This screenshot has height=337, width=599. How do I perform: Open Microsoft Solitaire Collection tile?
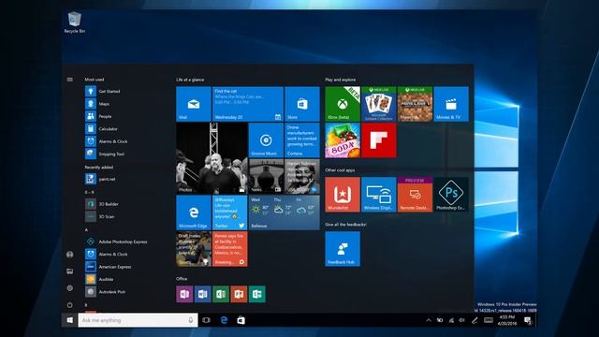[x=378, y=104]
